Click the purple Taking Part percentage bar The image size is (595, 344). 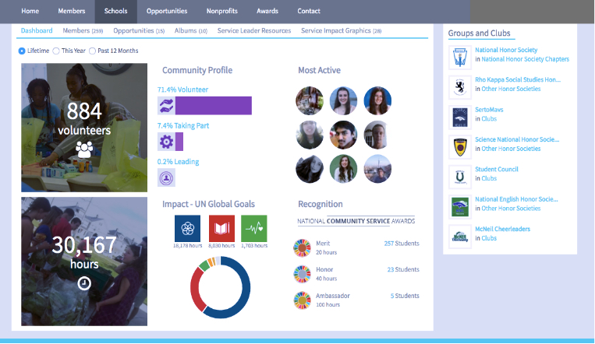(179, 142)
